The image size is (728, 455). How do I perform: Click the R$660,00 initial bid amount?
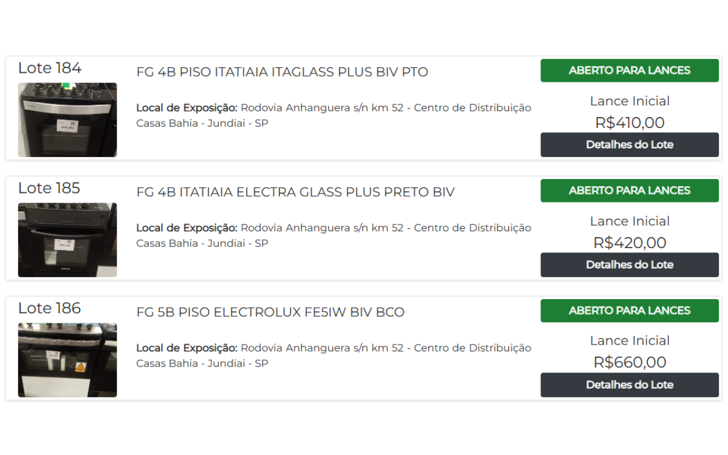[x=630, y=363]
